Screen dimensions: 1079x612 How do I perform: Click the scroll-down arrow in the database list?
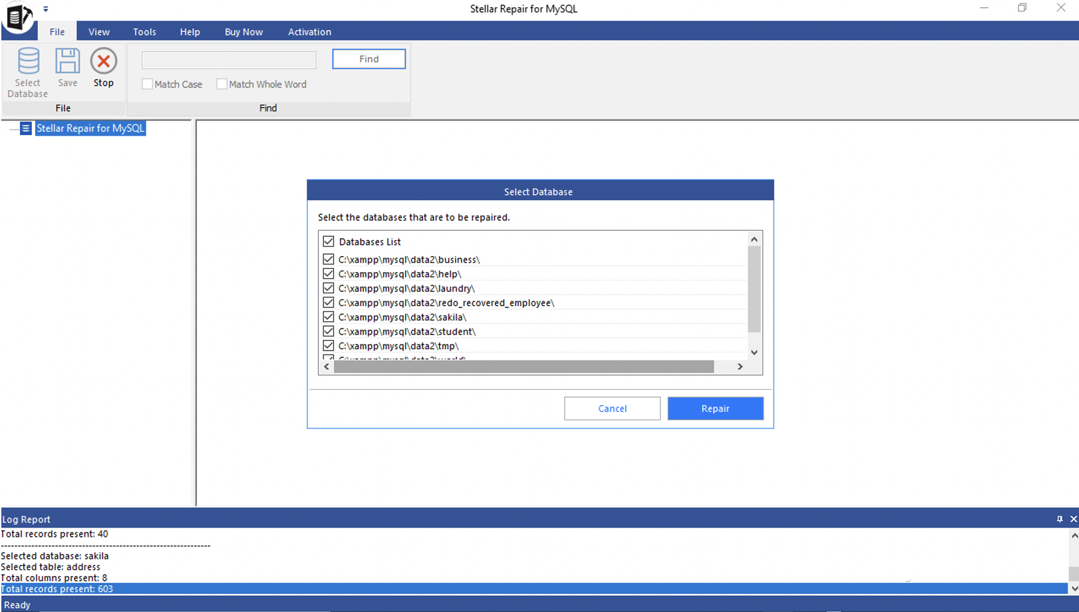[x=754, y=352]
